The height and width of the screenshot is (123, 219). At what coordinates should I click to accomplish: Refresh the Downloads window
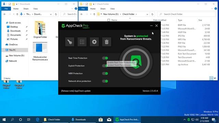tap(56, 14)
